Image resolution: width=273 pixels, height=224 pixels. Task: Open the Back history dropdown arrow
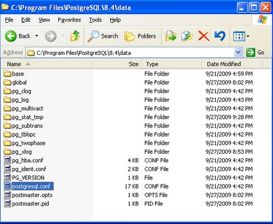(x=37, y=36)
